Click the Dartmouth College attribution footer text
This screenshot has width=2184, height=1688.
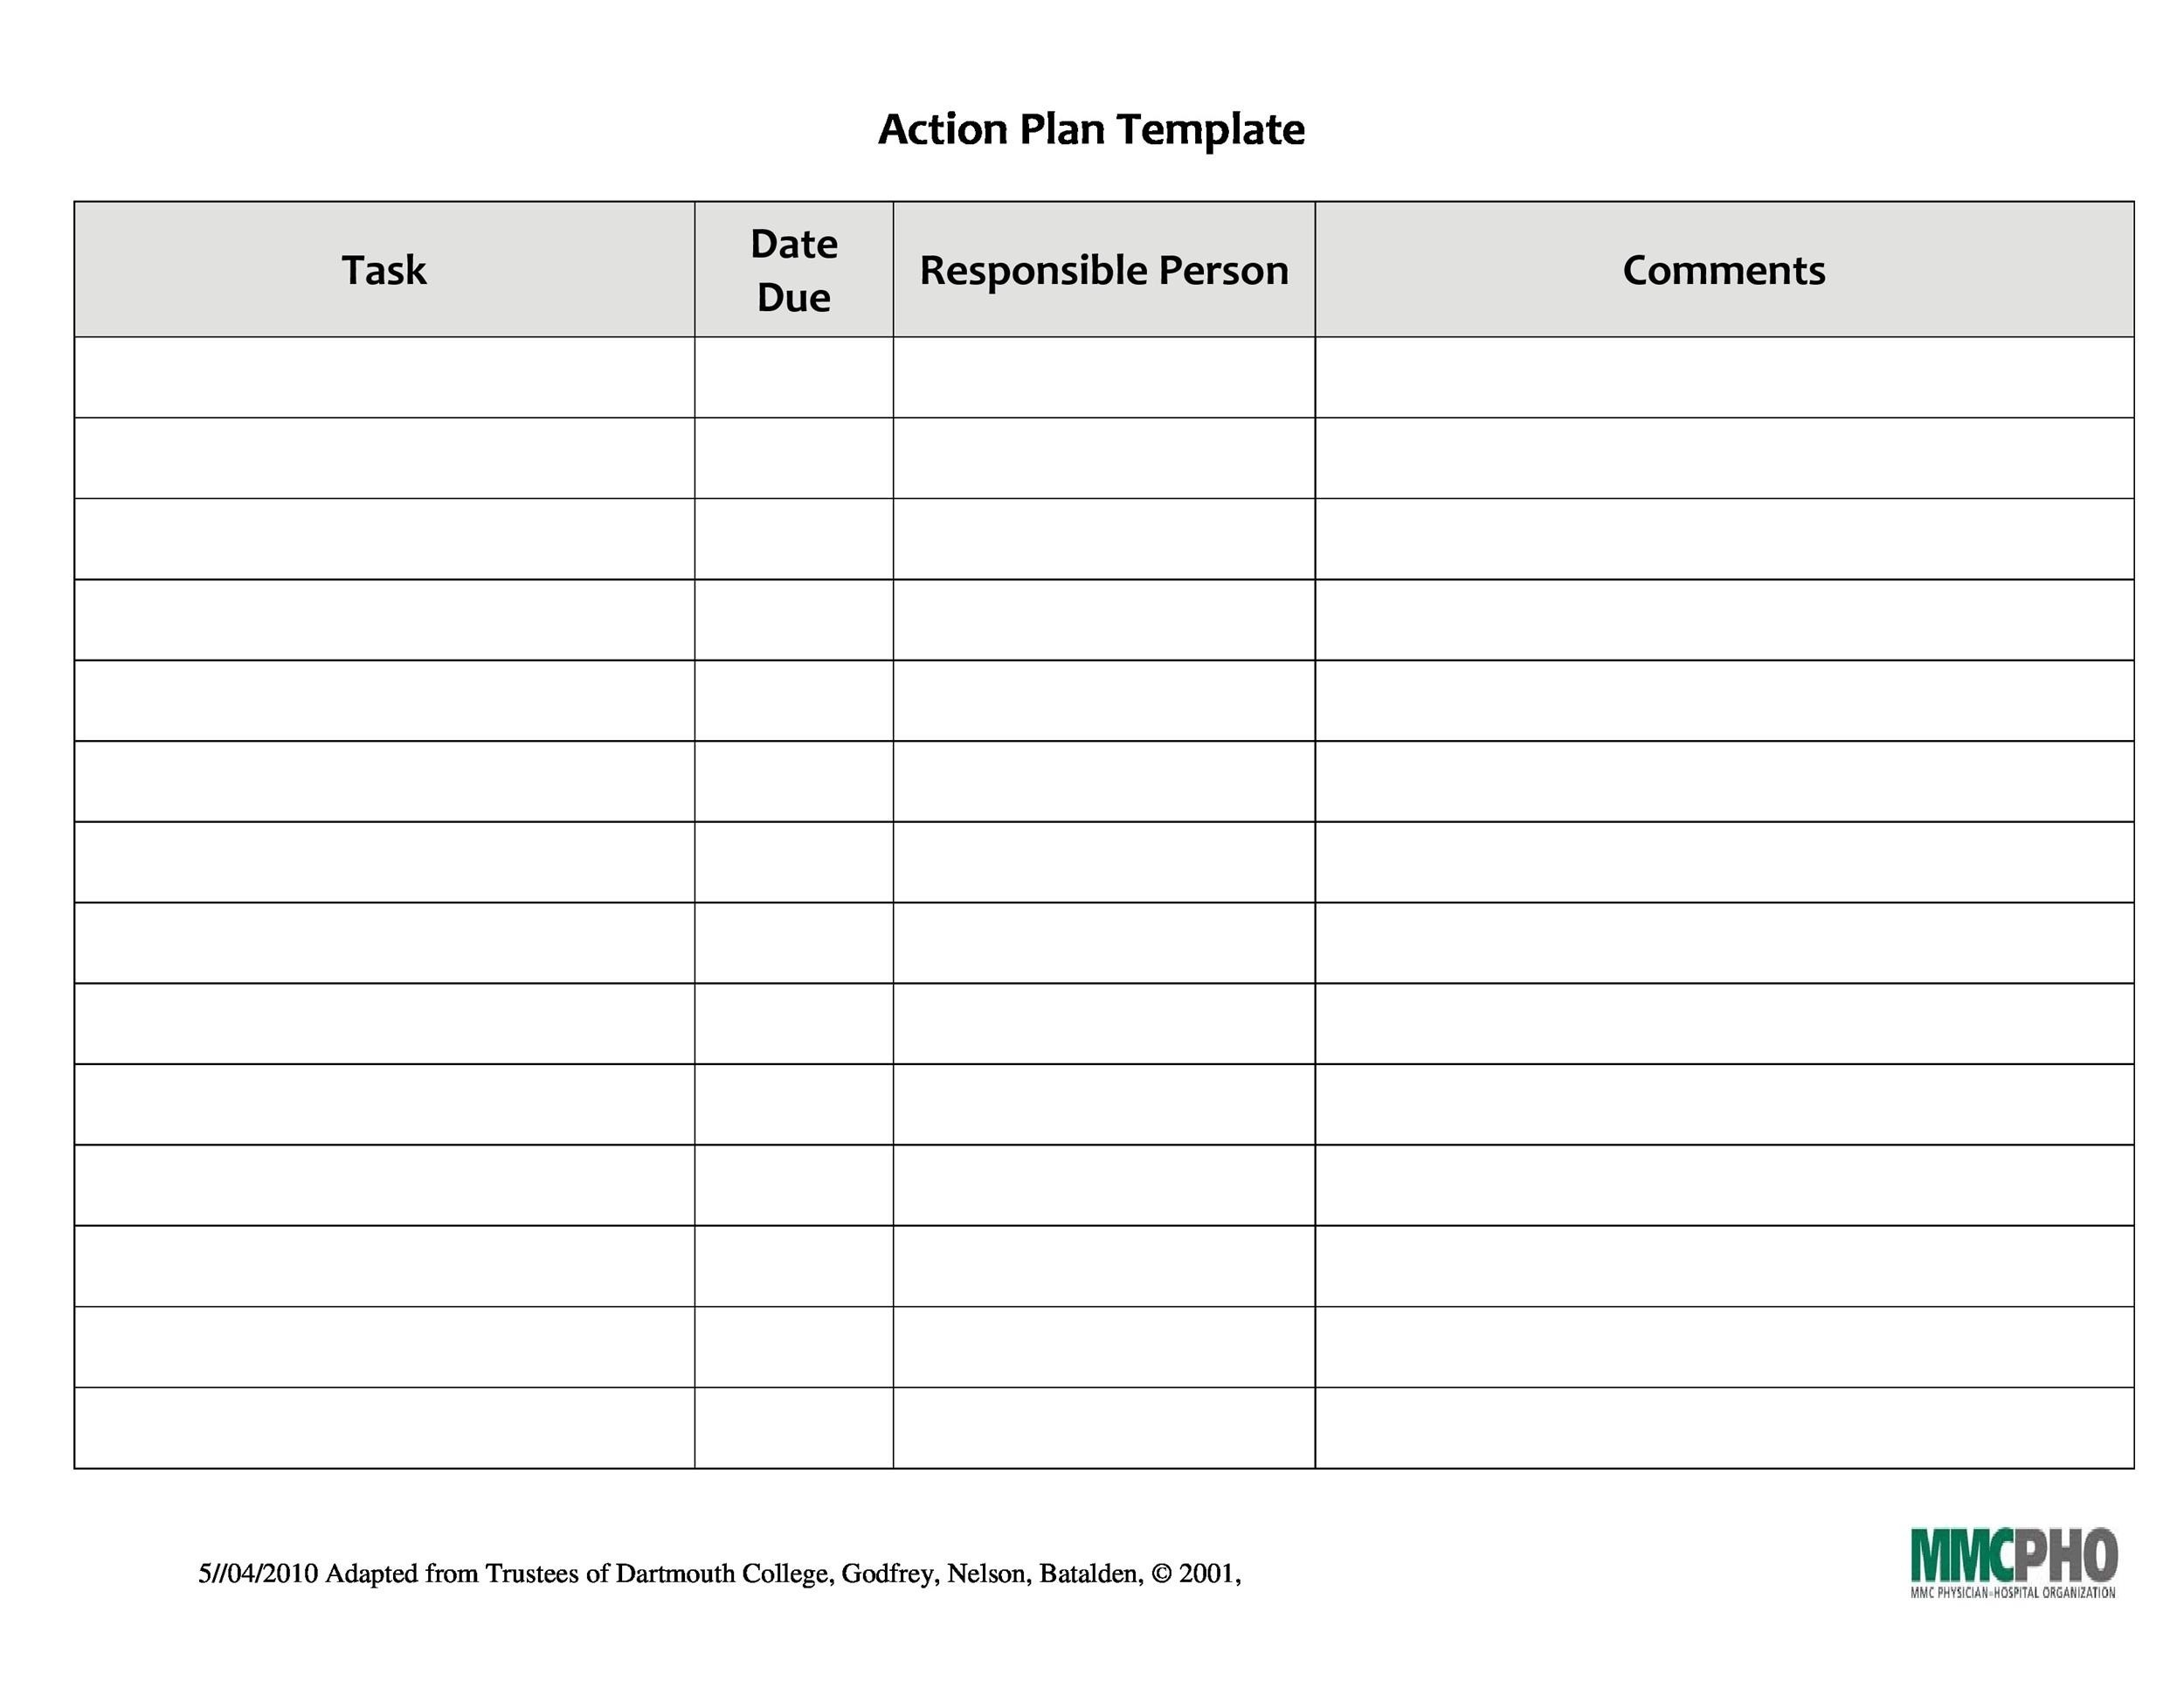[719, 1574]
